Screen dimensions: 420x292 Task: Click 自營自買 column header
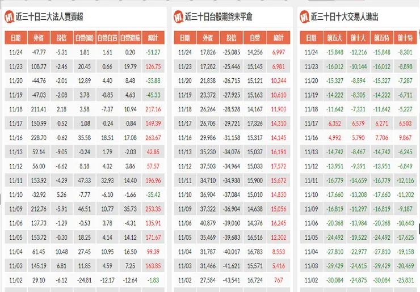[x=107, y=38]
